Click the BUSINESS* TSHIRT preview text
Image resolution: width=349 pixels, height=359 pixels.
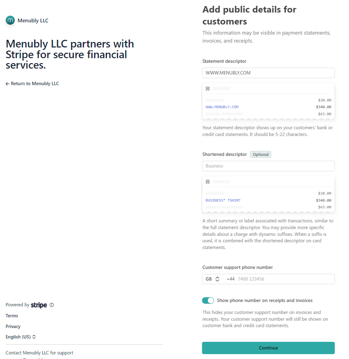[x=223, y=200]
